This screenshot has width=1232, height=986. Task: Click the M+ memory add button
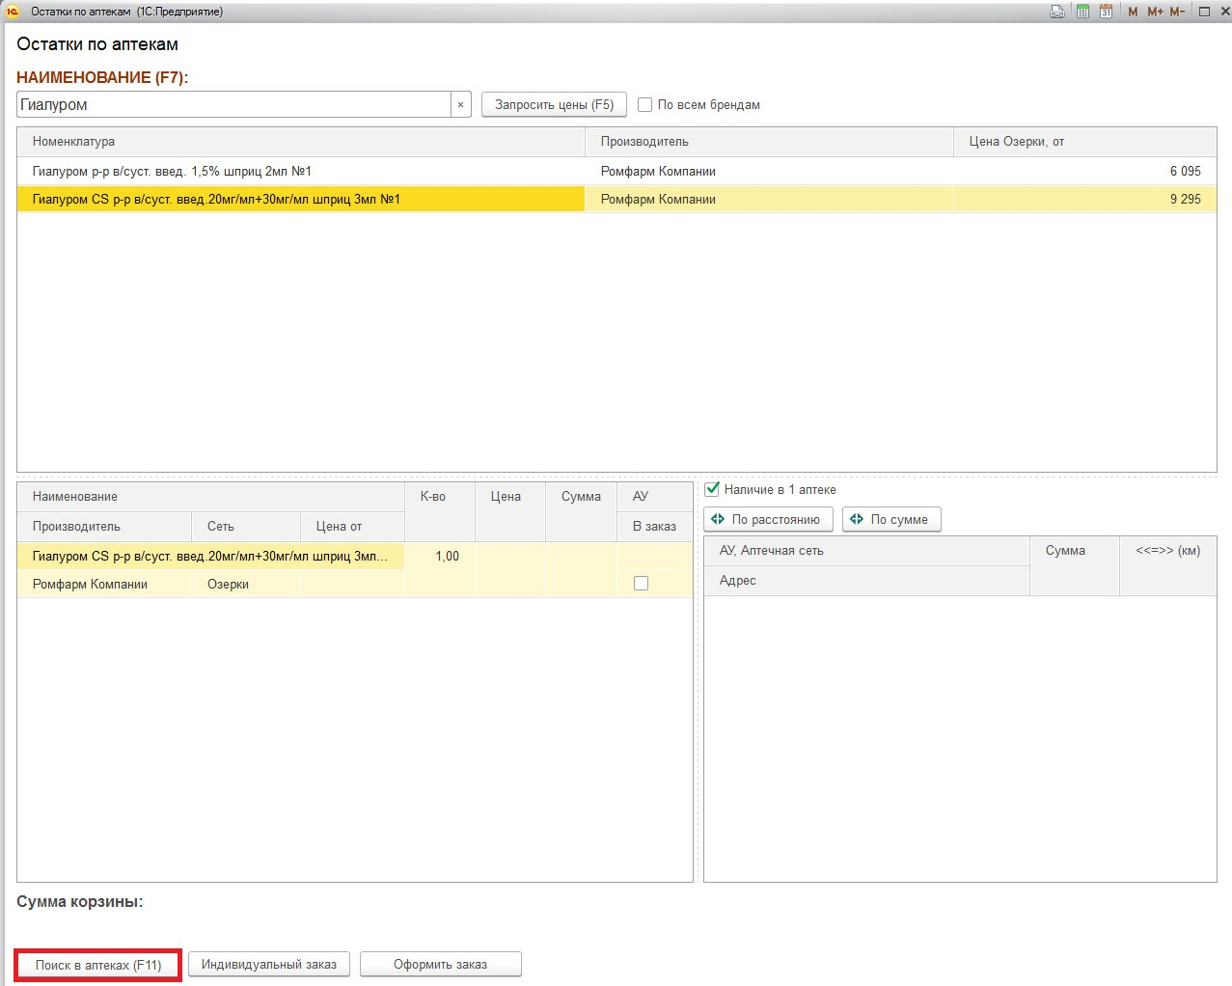(1155, 12)
